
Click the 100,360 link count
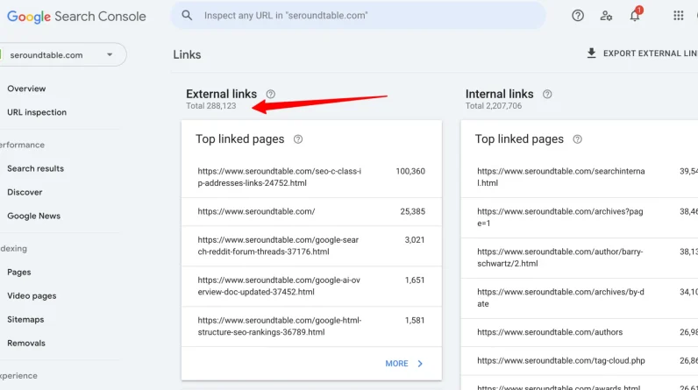coord(410,171)
